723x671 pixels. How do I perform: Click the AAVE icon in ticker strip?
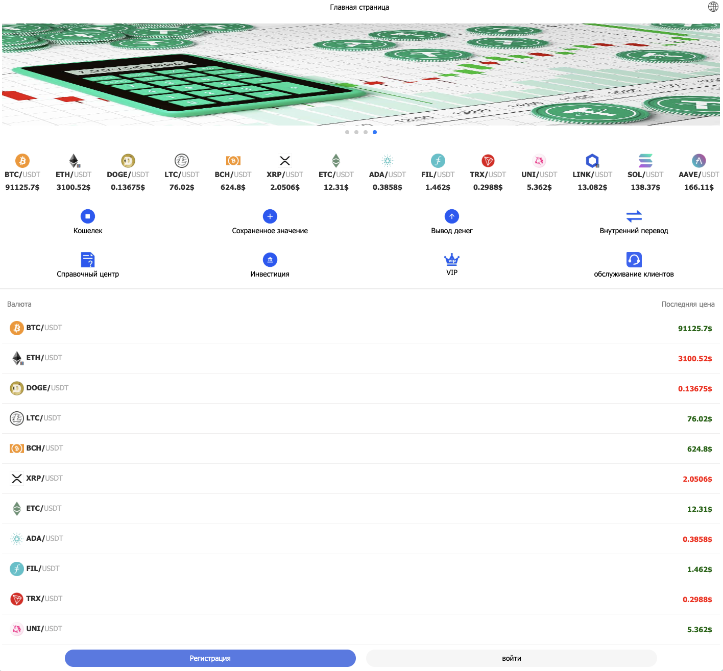pos(699,161)
